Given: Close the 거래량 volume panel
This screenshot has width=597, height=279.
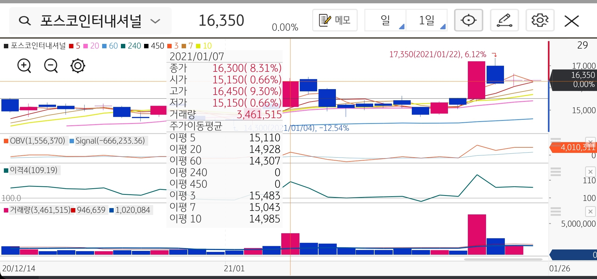Looking at the screenshot, I should pyautogui.click(x=590, y=212).
